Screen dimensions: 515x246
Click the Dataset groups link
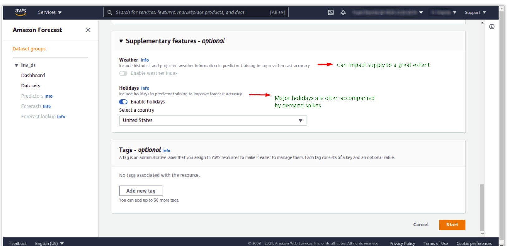[29, 49]
